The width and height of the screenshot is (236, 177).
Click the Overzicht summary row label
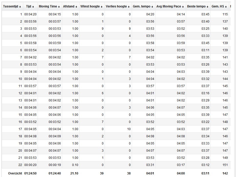point(15,173)
